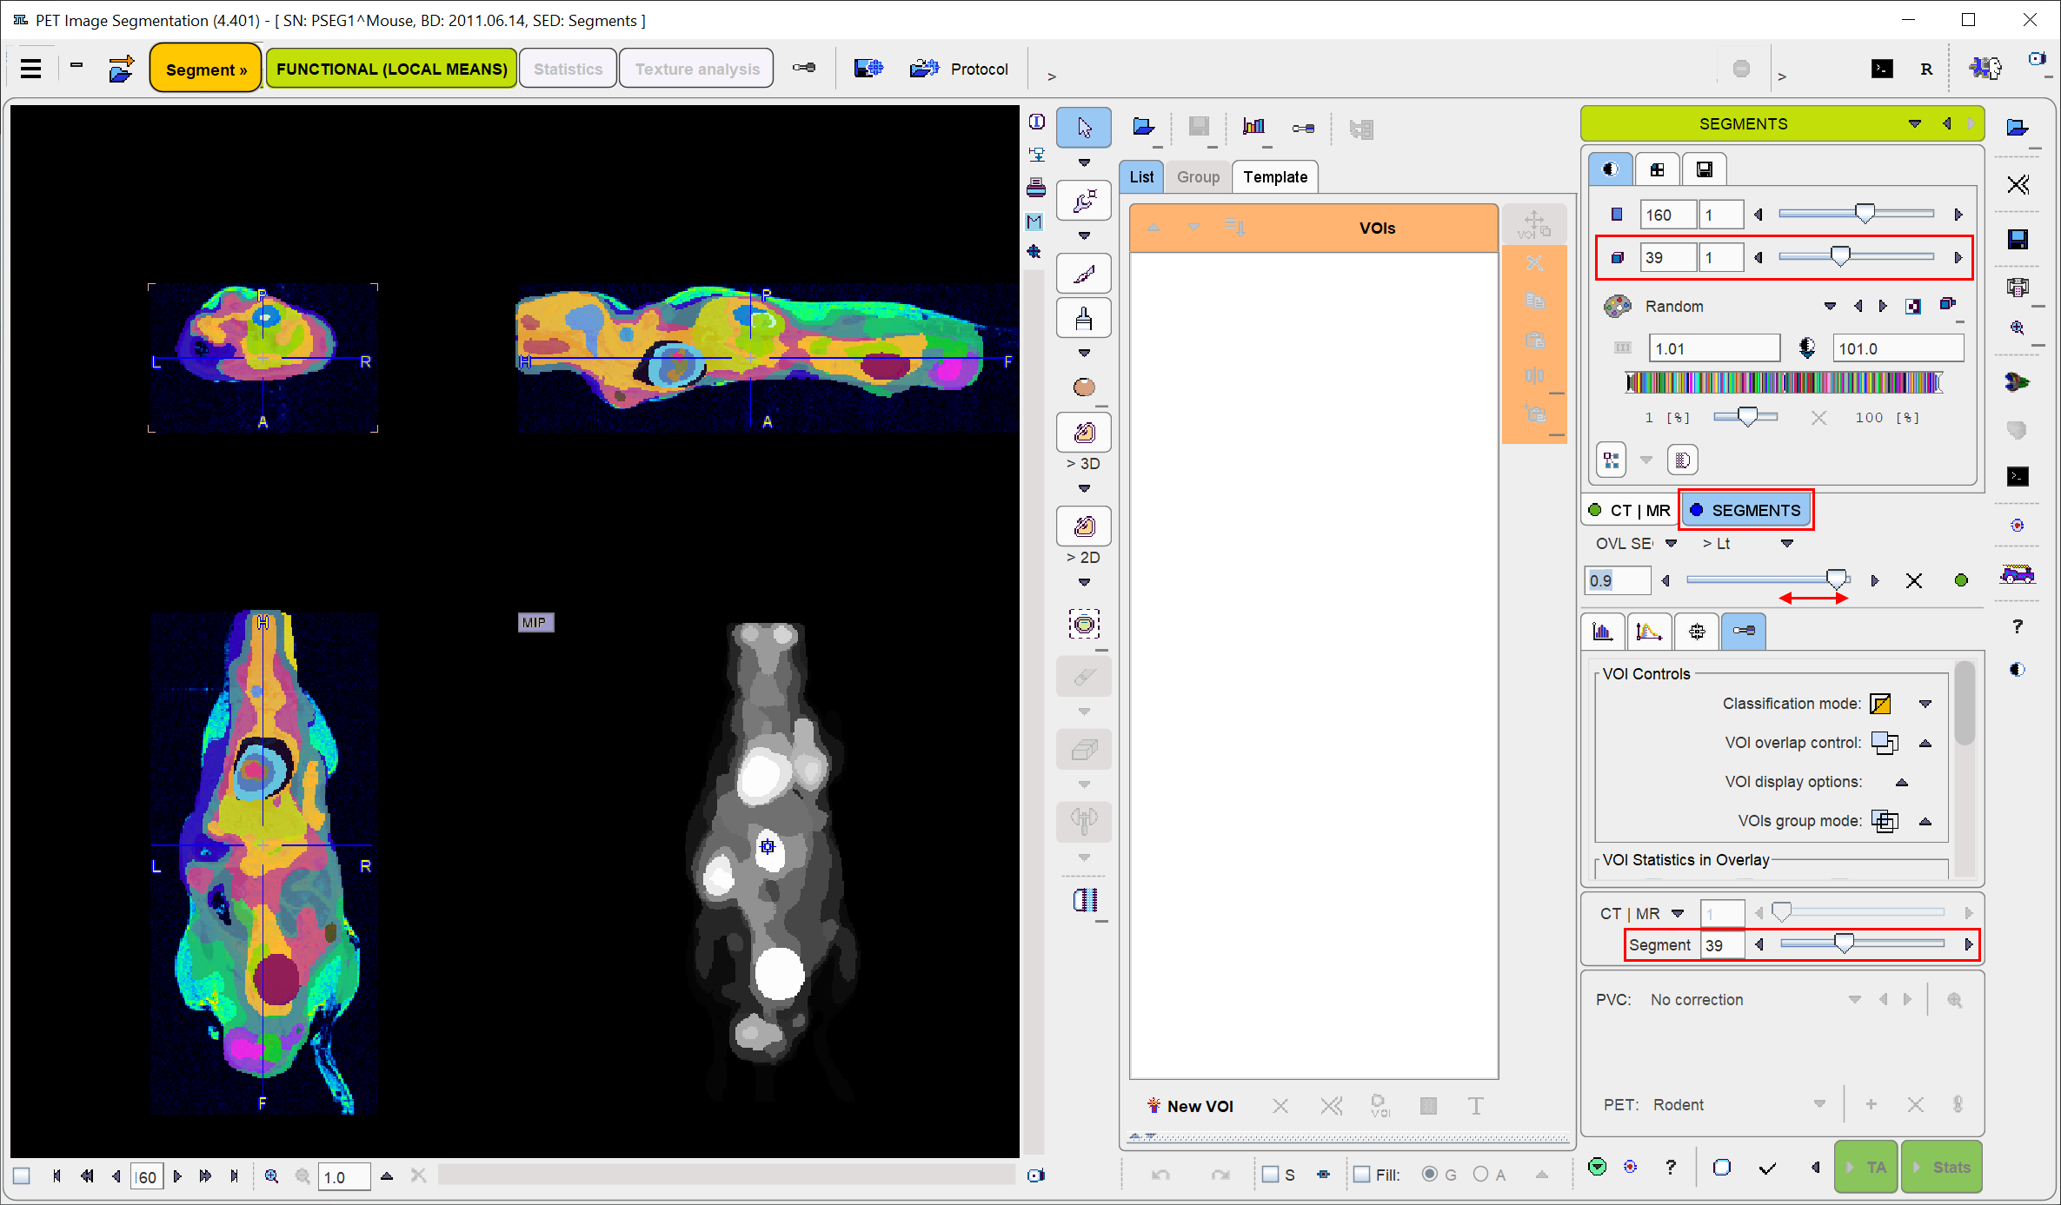Viewport: 2061px width, 1205px height.
Task: Expand the Random color table dropdown
Action: click(1830, 306)
